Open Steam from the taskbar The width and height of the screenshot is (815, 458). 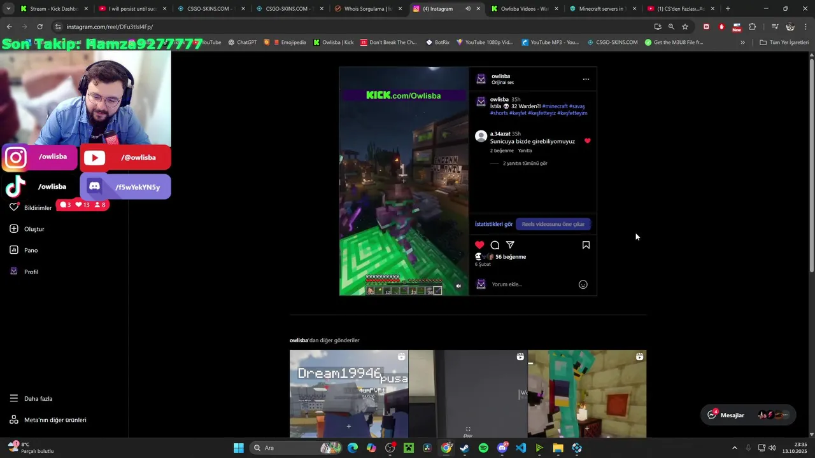(x=465, y=448)
